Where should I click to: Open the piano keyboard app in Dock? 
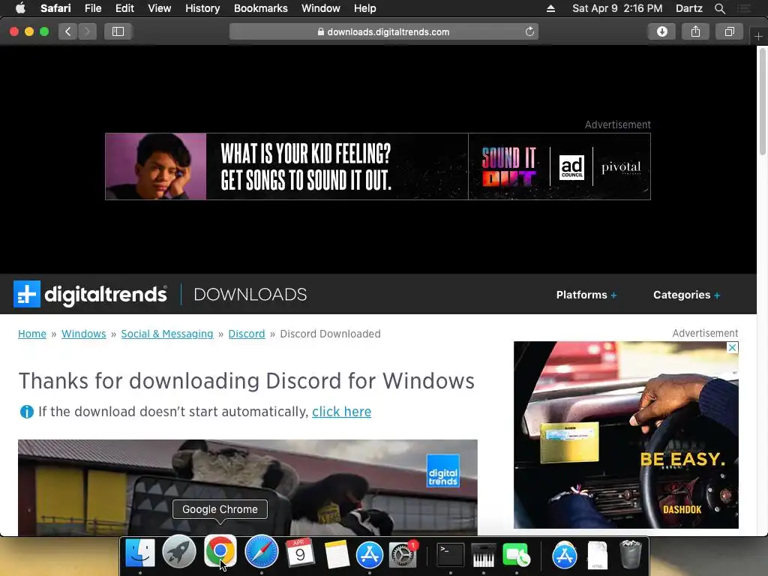click(x=484, y=555)
